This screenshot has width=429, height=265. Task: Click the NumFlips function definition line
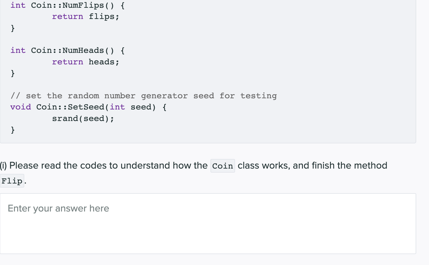tap(67, 5)
